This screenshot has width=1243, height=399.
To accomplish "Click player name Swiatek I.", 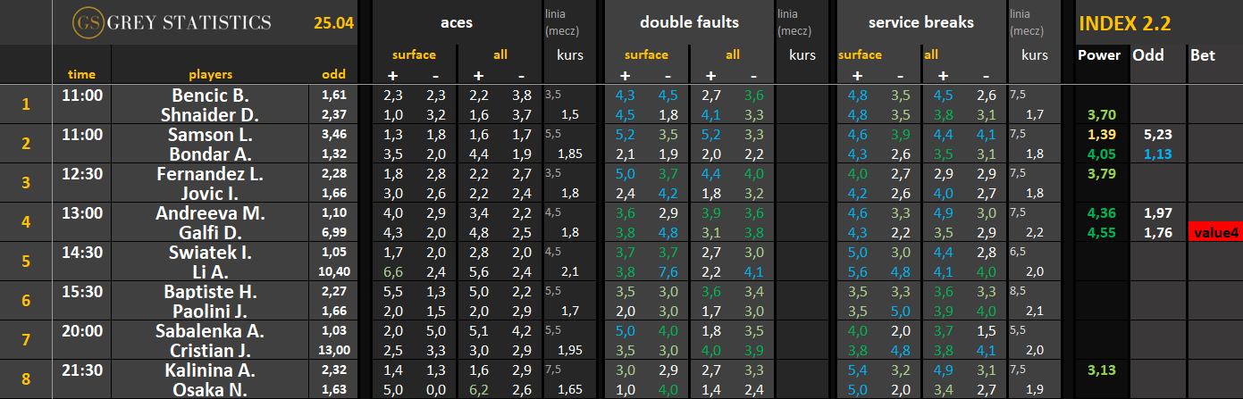I will point(211,253).
